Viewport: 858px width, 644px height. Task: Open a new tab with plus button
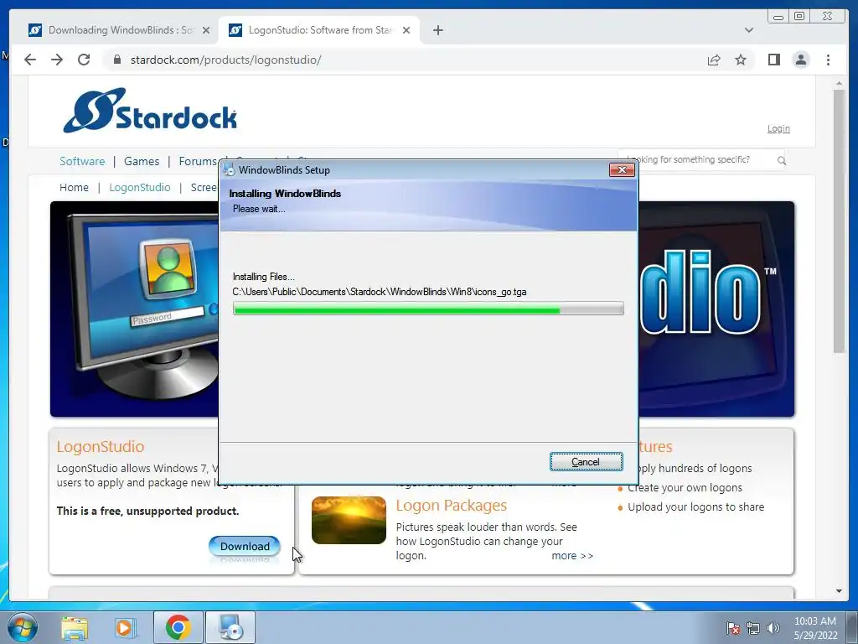(437, 30)
